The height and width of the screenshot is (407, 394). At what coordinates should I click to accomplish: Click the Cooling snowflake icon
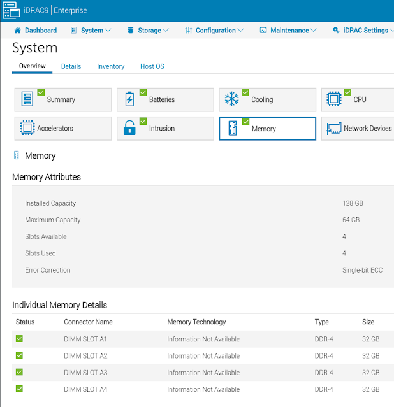pyautogui.click(x=231, y=100)
